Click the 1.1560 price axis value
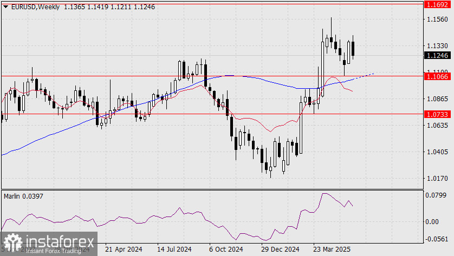The width and height of the screenshot is (454, 256). coord(437,19)
